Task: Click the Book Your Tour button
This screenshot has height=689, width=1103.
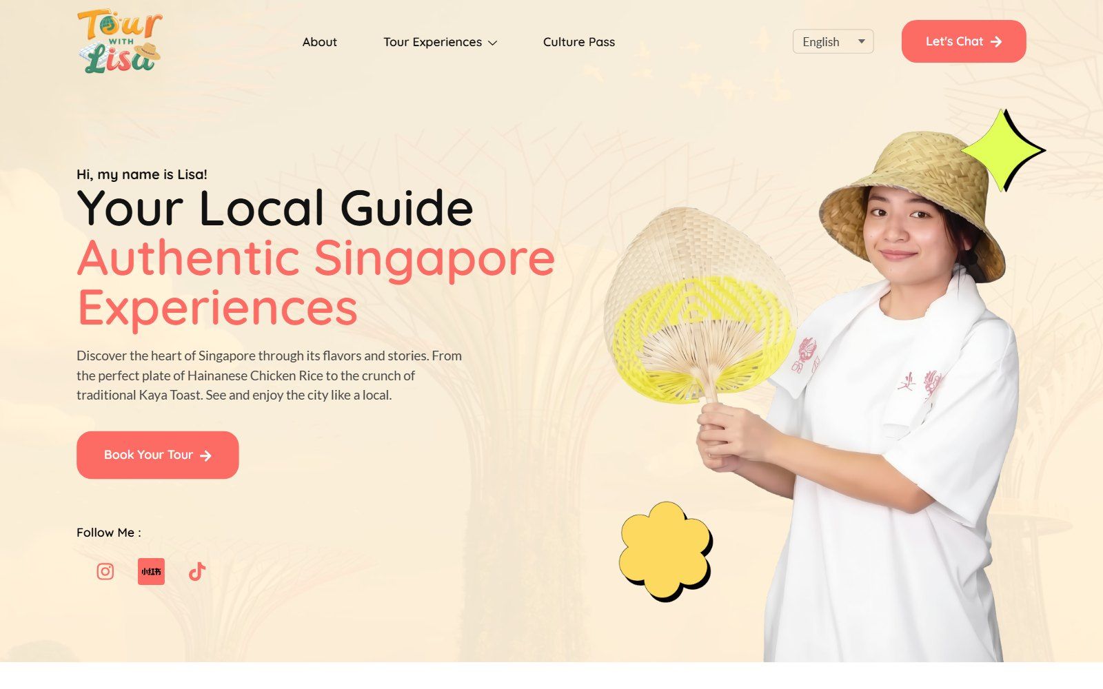Action: coord(158,455)
